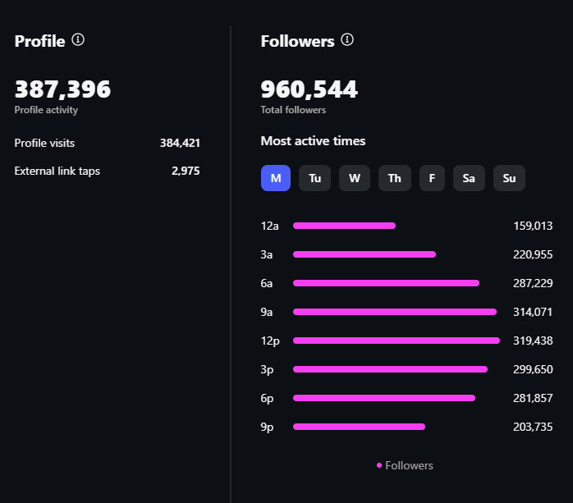Click the Profile activity caption
Viewport: 573px width, 503px height.
pyautogui.click(x=46, y=110)
